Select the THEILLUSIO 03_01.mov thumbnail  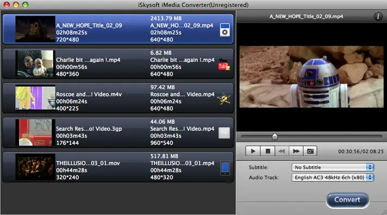[x=35, y=167]
